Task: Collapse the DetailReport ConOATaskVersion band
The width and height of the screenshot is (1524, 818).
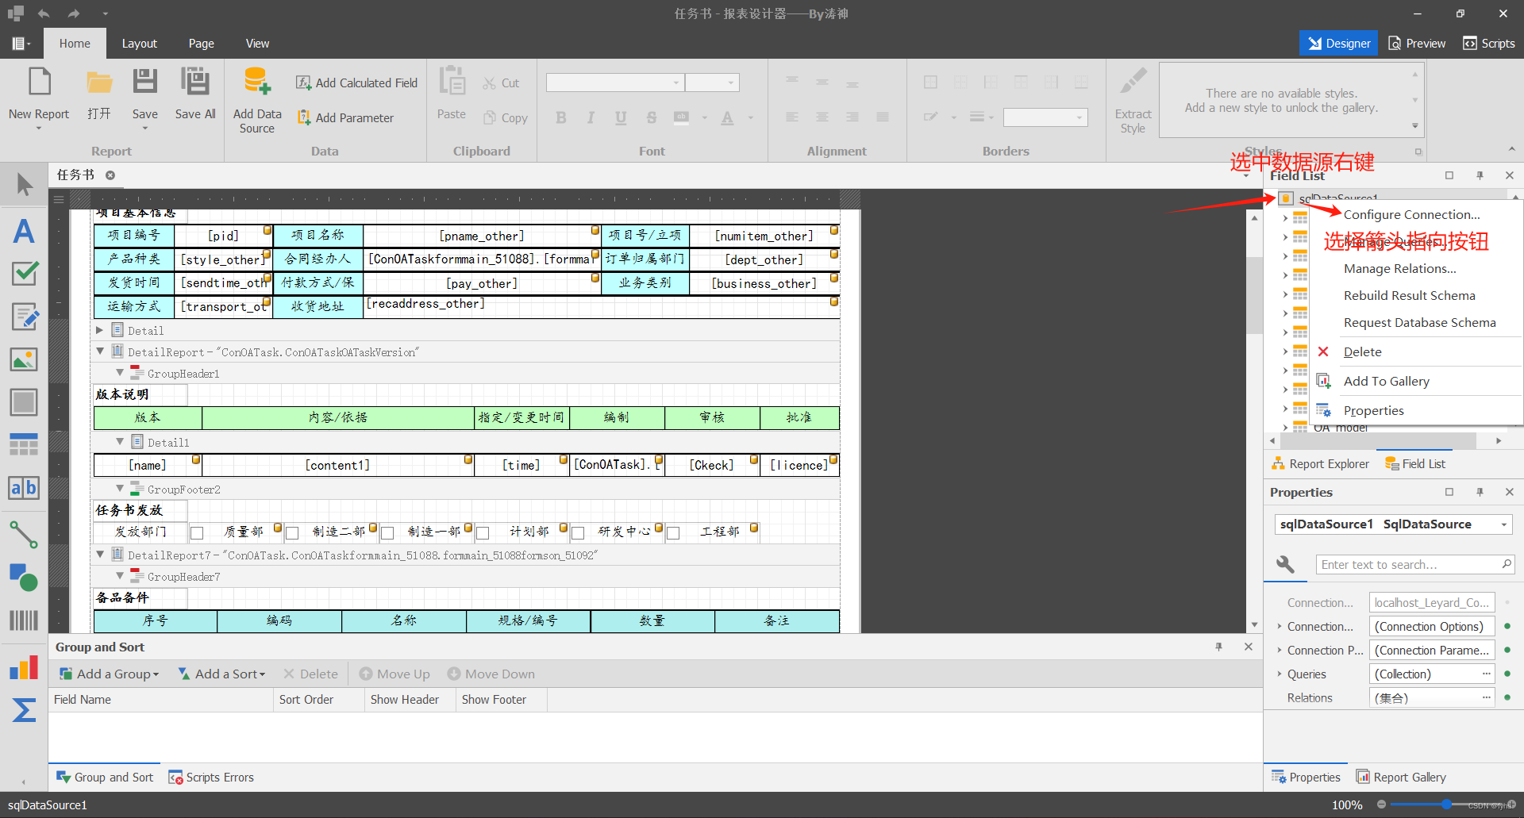Action: point(100,351)
